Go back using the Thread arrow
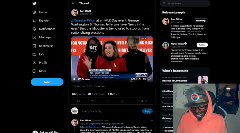Image resolution: width=240 pixels, height=133 pixels. [73, 3]
